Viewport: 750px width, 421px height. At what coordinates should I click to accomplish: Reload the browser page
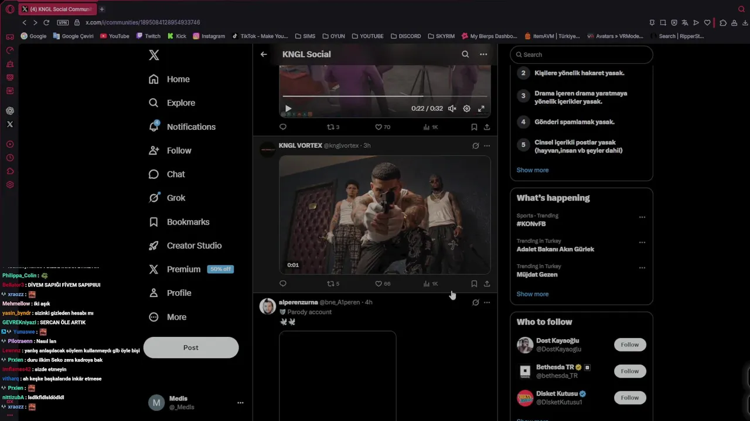click(46, 22)
